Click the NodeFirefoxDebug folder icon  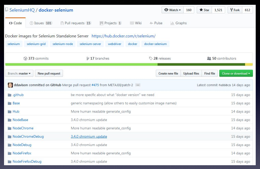coord(9,161)
